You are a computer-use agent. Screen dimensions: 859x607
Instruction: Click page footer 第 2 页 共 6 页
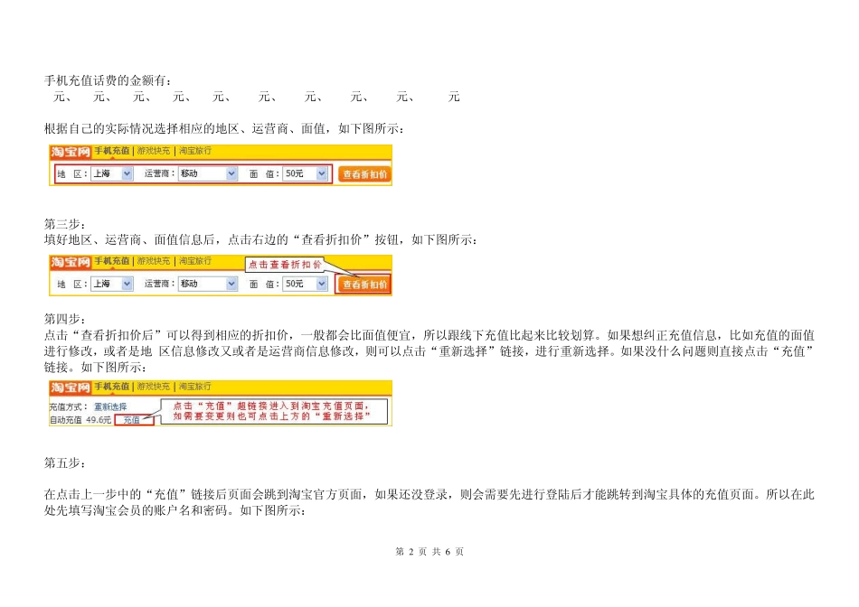429,552
